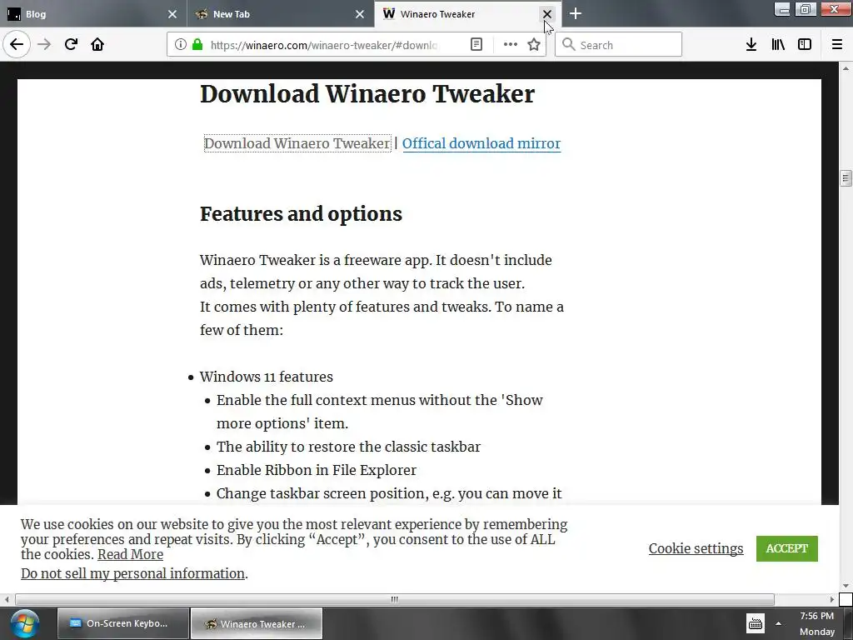Go back to the previous page
This screenshot has width=853, height=640.
tap(17, 44)
